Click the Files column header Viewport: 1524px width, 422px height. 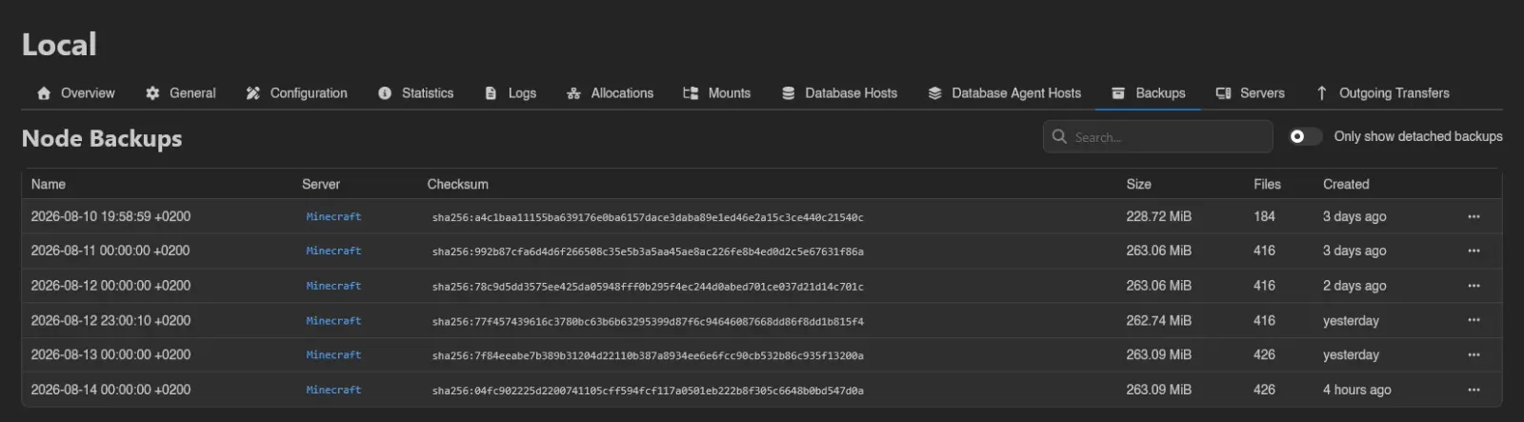click(x=1267, y=184)
